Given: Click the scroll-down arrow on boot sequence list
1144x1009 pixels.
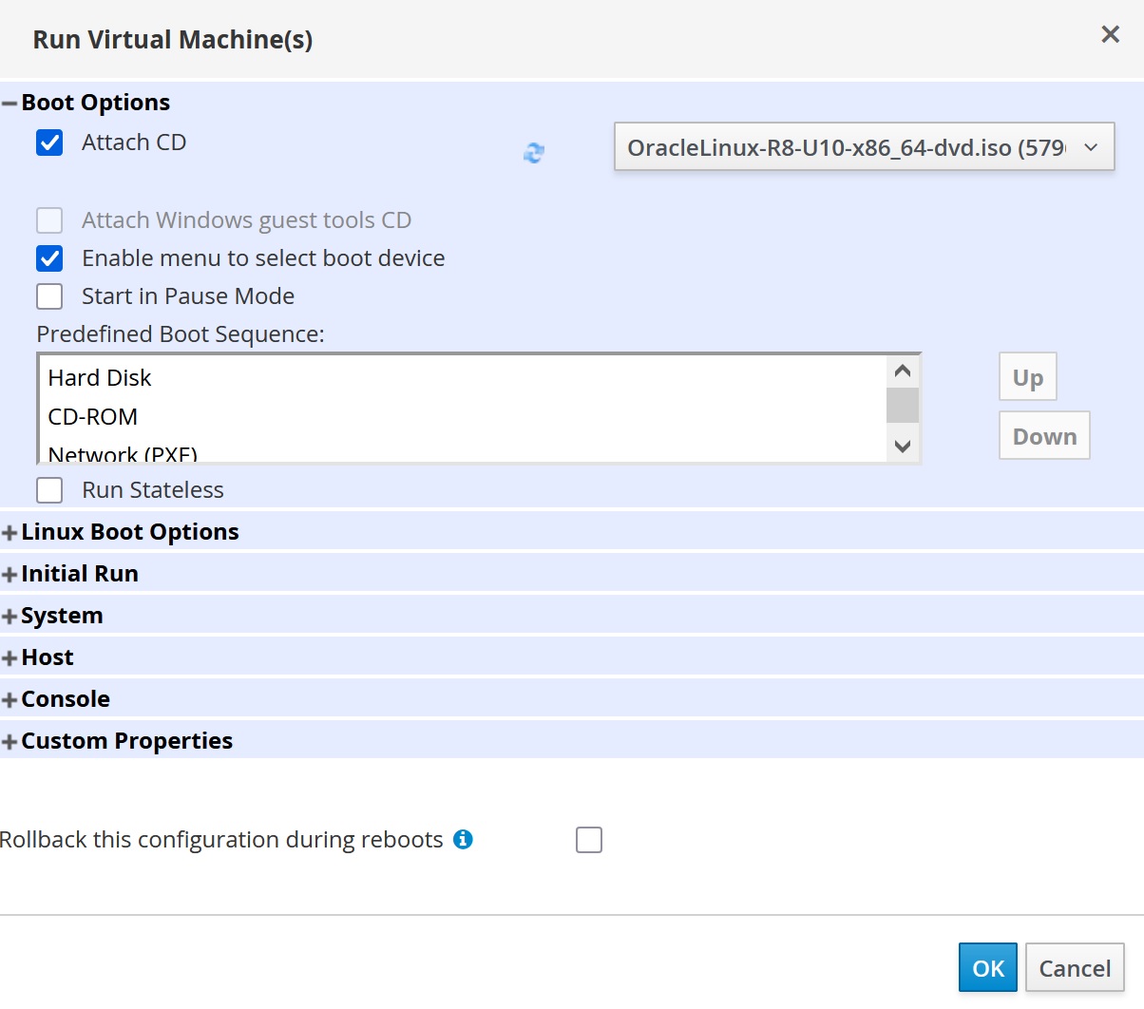Looking at the screenshot, I should [902, 446].
